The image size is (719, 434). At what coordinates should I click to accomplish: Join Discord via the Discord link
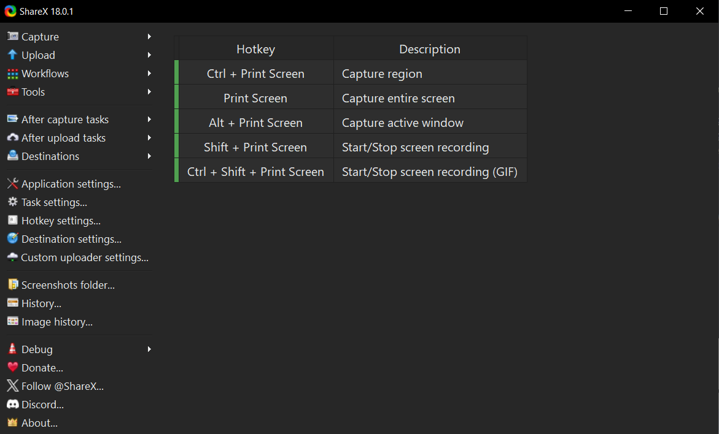click(41, 404)
